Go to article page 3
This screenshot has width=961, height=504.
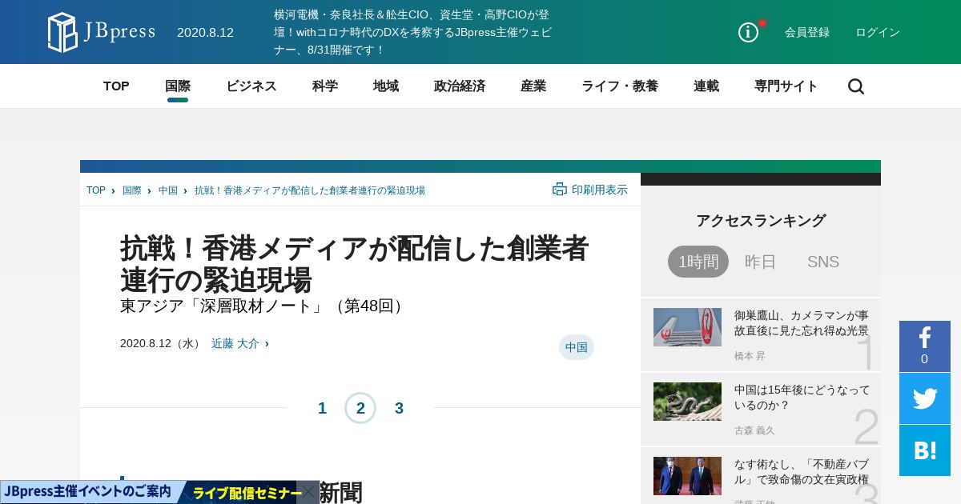coord(399,408)
